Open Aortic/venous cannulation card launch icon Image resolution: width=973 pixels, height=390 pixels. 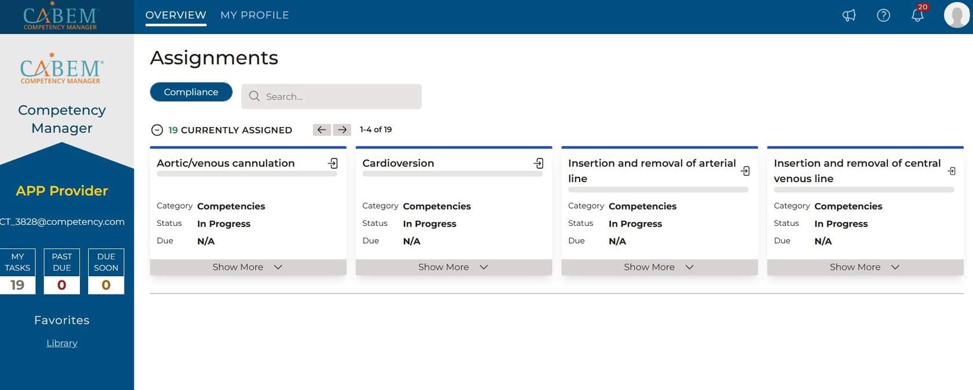click(333, 164)
